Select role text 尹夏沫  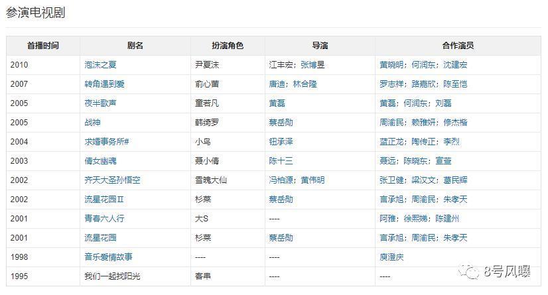point(207,64)
